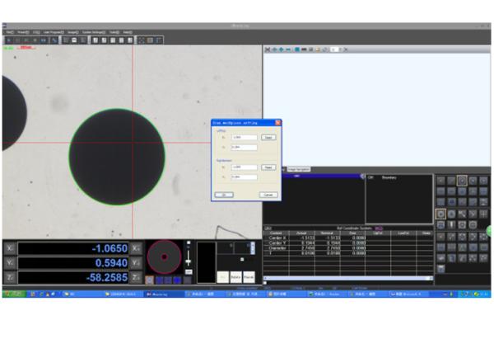Zero the Y axis using the button right of 0.5940
Viewport: 494px width, 353px height.
pos(136,263)
